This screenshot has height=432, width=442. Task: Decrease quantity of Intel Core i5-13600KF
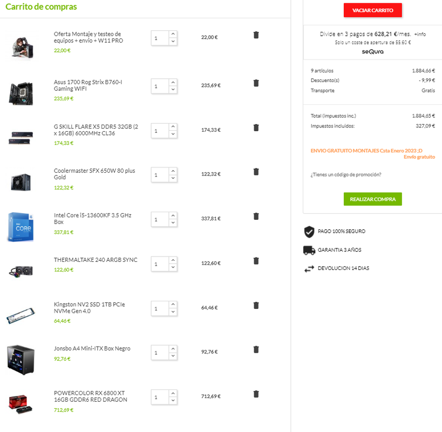(173, 223)
